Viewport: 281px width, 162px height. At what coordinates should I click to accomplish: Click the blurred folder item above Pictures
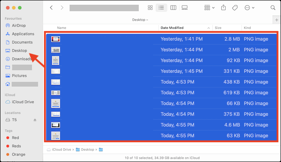tap(19, 67)
